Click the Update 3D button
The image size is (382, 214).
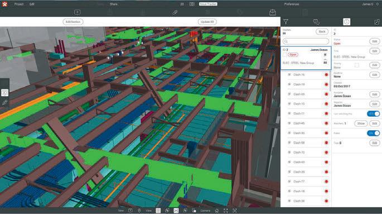pyautogui.click(x=207, y=22)
